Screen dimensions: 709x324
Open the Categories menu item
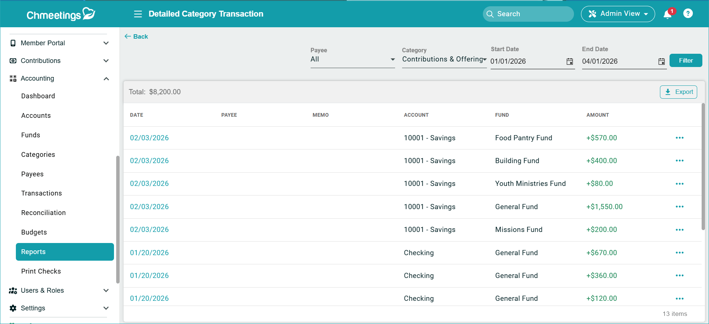(38, 155)
